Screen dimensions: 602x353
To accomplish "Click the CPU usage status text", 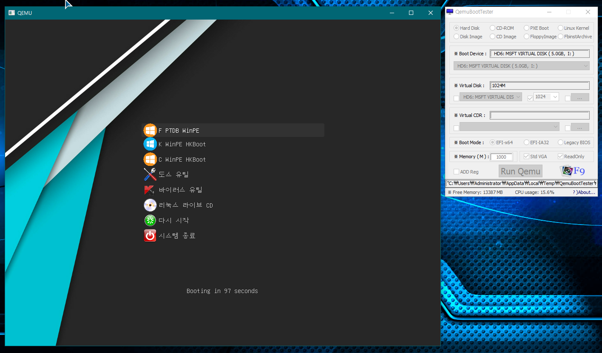I will 535,192.
